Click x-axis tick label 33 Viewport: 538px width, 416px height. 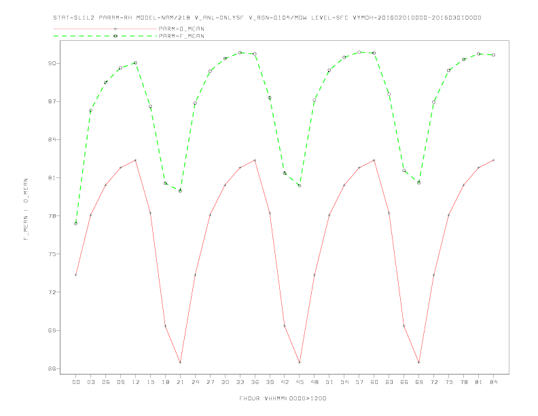click(240, 382)
